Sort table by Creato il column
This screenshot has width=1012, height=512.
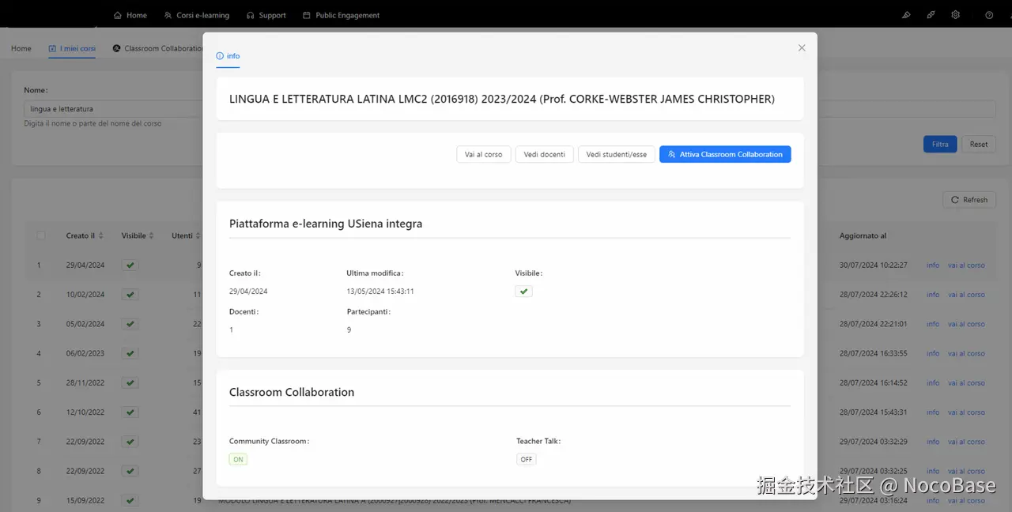click(x=85, y=235)
